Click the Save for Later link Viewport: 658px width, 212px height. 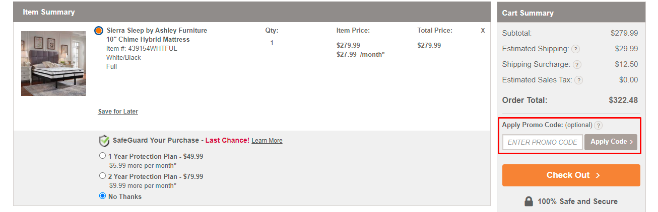coord(118,112)
